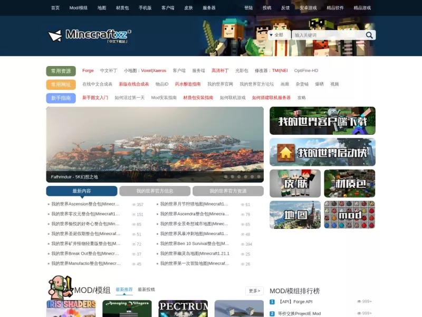Open the 我的世界启动侠 banner
422x317 pixels.
(322, 152)
